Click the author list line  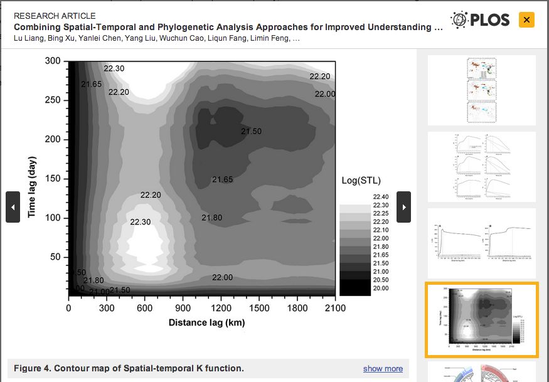coord(157,38)
